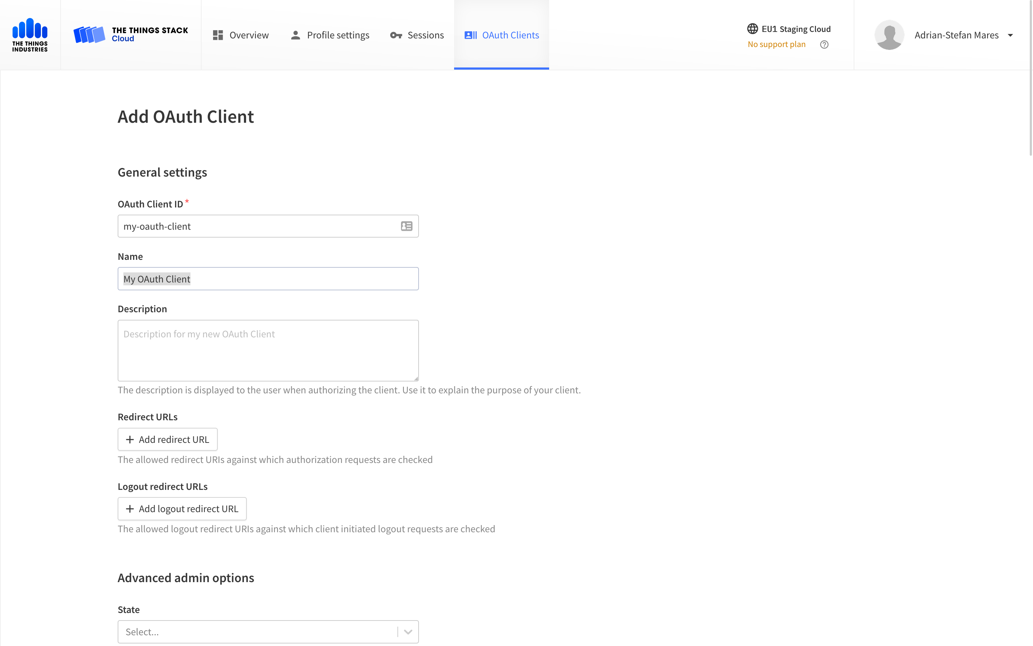Click the plus icon in Add logout redirect URL
Viewport: 1033px width, 646px height.
click(130, 509)
